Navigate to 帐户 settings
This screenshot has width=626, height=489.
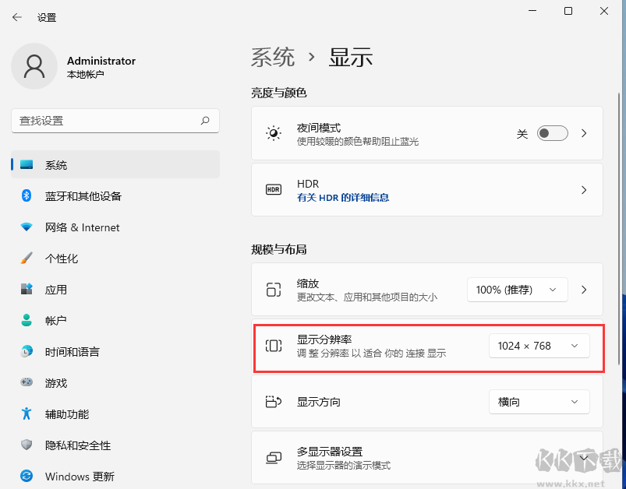[115, 320]
